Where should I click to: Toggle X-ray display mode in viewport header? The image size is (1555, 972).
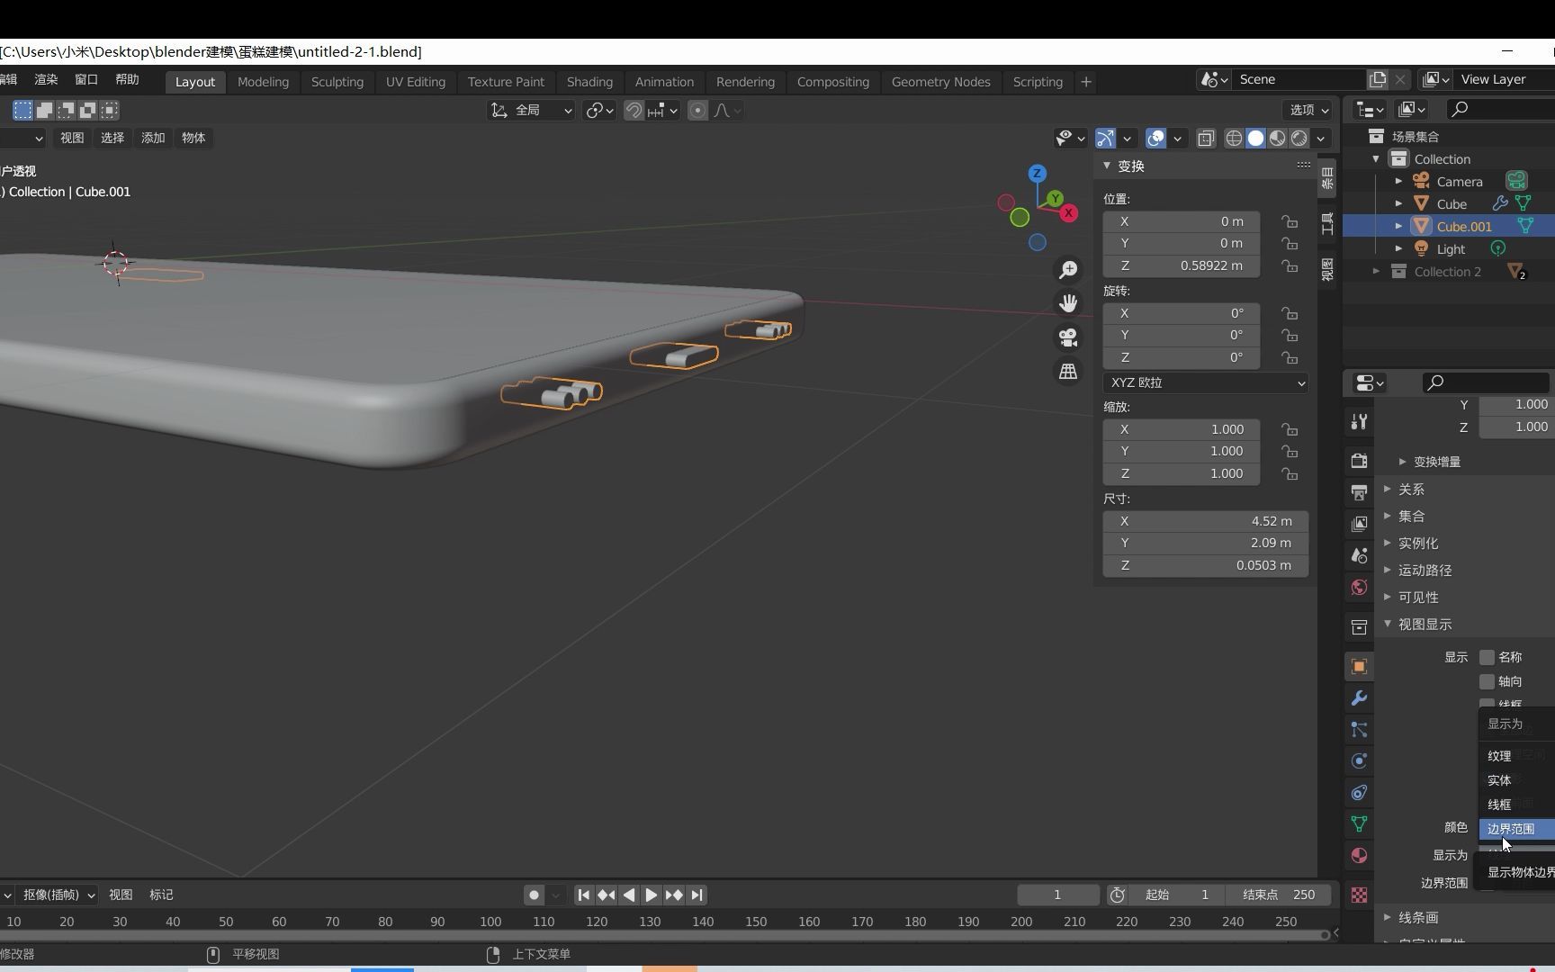[x=1206, y=139]
